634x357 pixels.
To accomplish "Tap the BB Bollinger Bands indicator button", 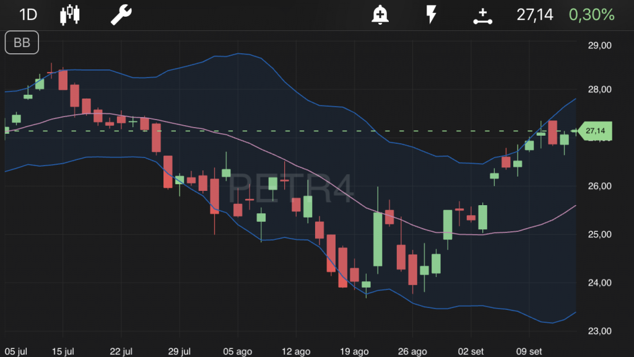I will pyautogui.click(x=22, y=43).
